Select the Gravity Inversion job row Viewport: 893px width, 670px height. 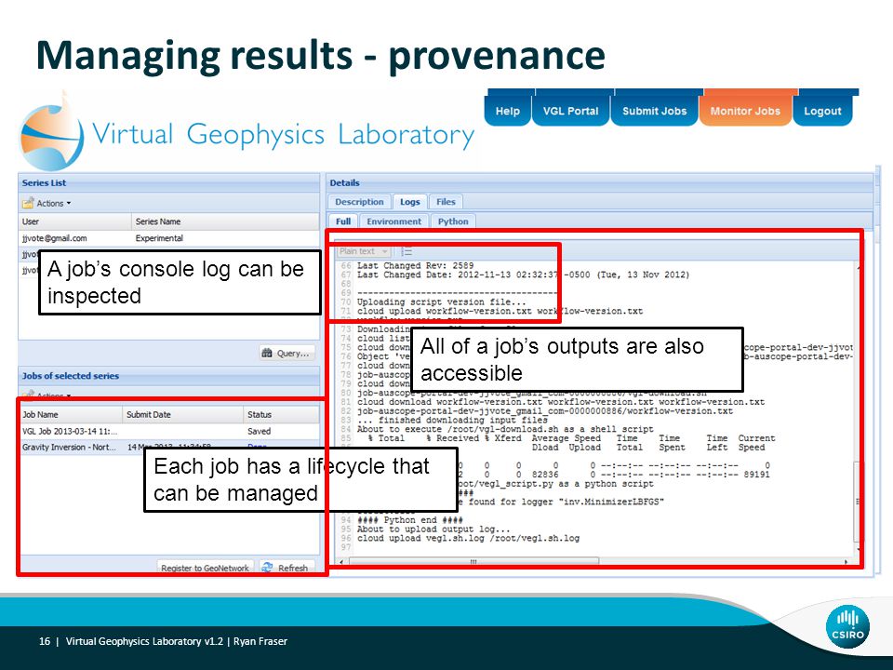coord(168,448)
